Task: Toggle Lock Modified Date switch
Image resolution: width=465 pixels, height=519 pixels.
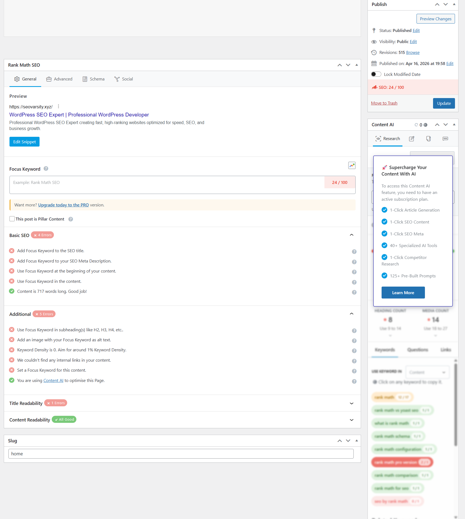Action: click(x=376, y=74)
